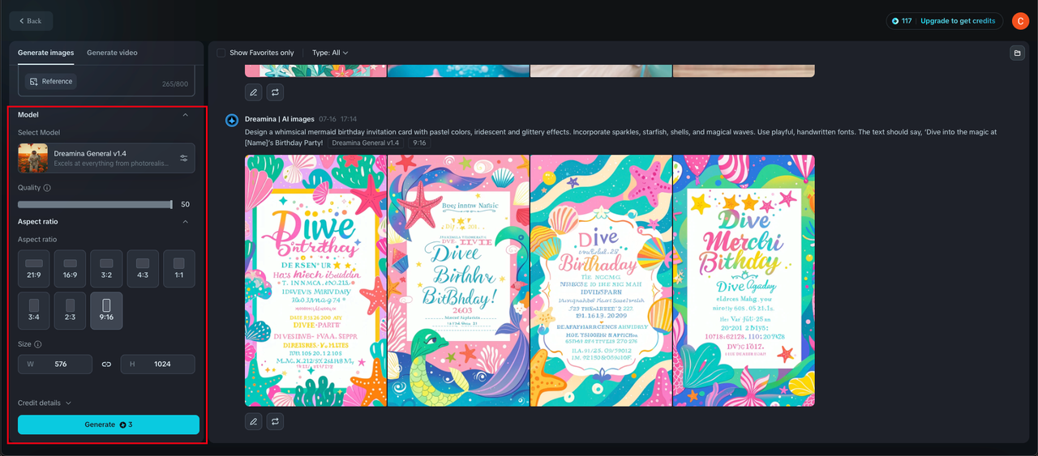
Task: Expand the Credit details section
Action: point(45,403)
